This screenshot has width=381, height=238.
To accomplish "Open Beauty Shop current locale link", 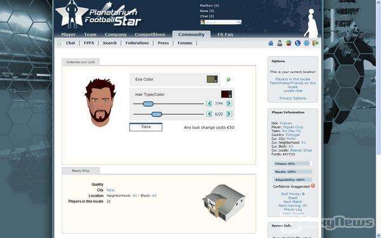I will point(301,150).
